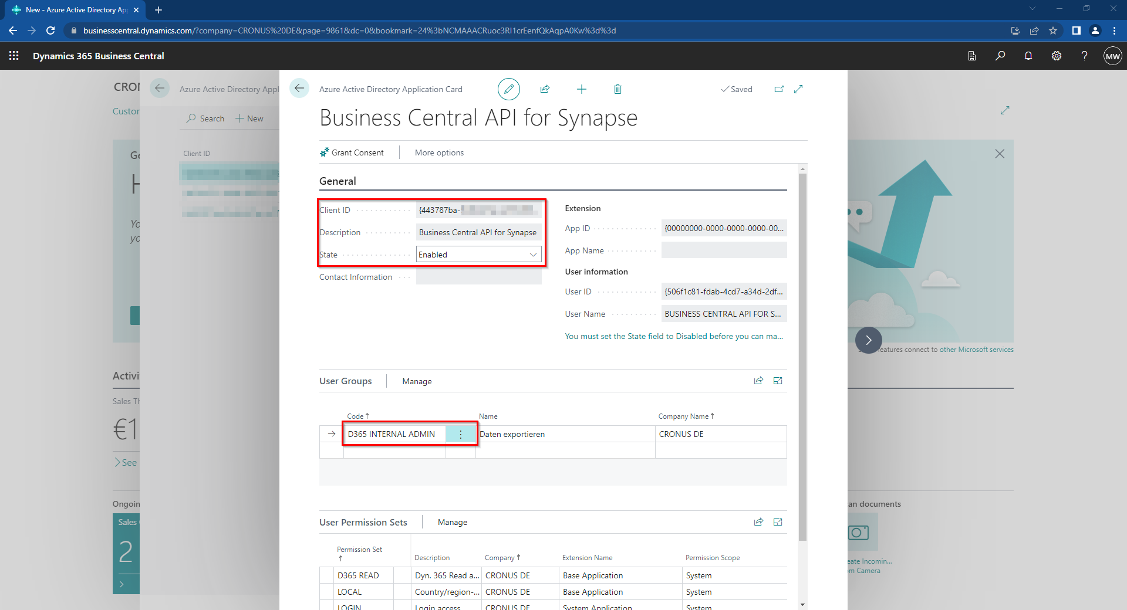The width and height of the screenshot is (1127, 610).
Task: Reload the browser page
Action: click(x=50, y=30)
